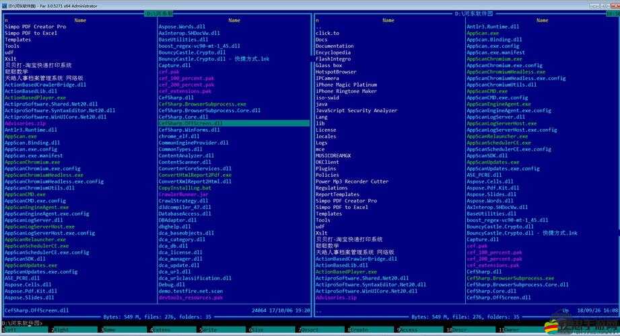620x336 pixels.
Task: Select the Plugins folder
Action: coord(326,169)
